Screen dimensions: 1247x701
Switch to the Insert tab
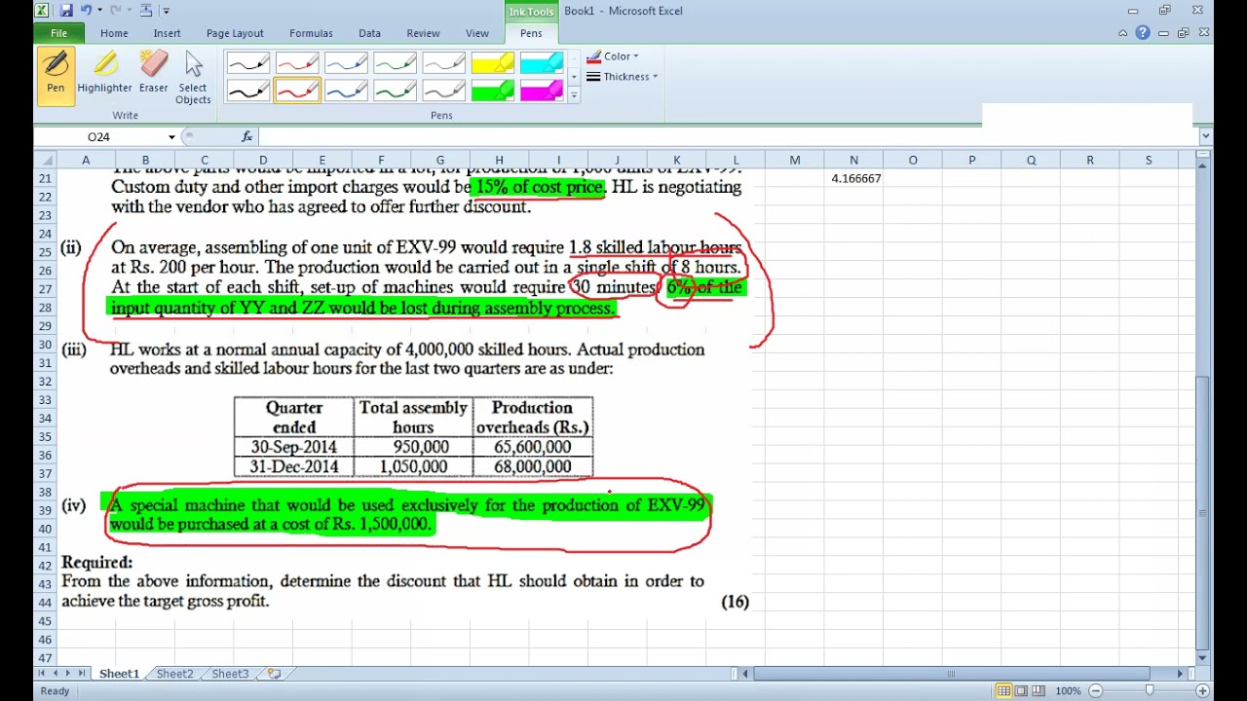tap(167, 33)
